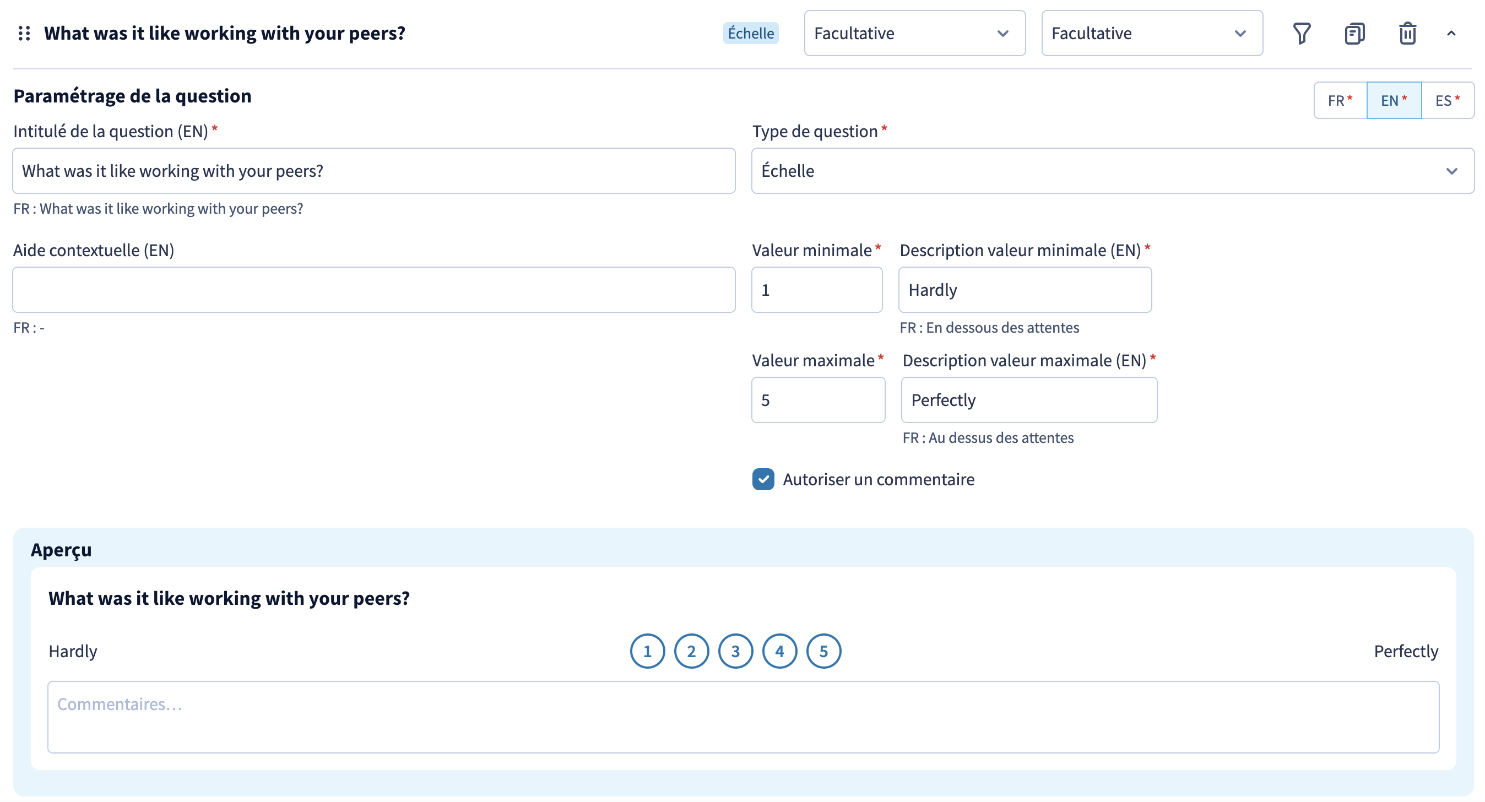Click the Autoriser un commentaire label

tap(879, 479)
